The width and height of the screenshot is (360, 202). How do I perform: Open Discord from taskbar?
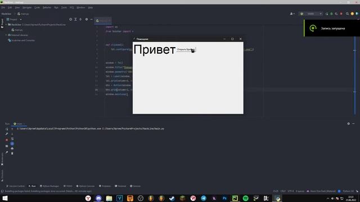98,198
